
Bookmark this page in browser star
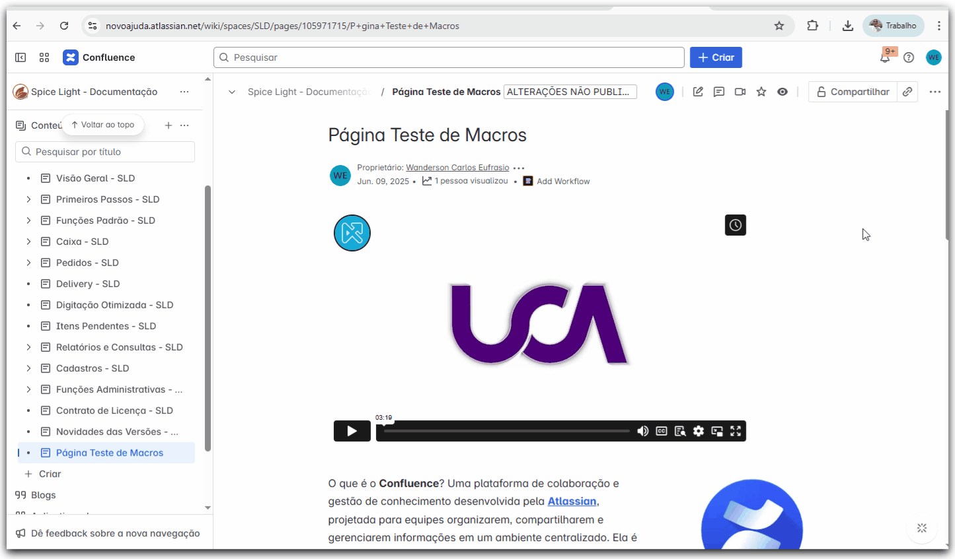click(x=779, y=26)
